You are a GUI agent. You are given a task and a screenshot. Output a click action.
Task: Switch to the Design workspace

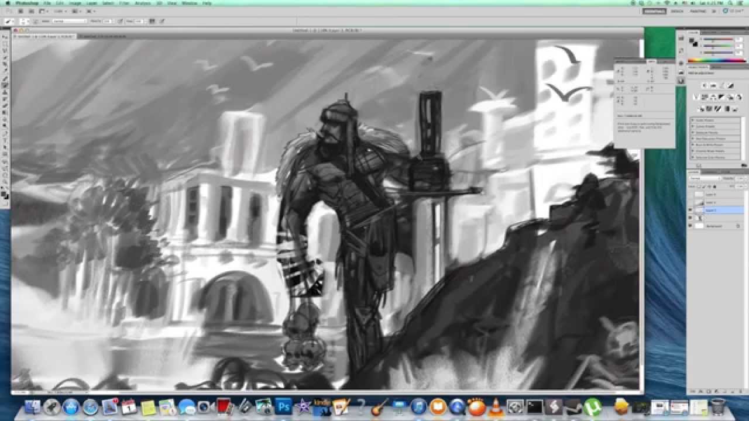point(677,11)
